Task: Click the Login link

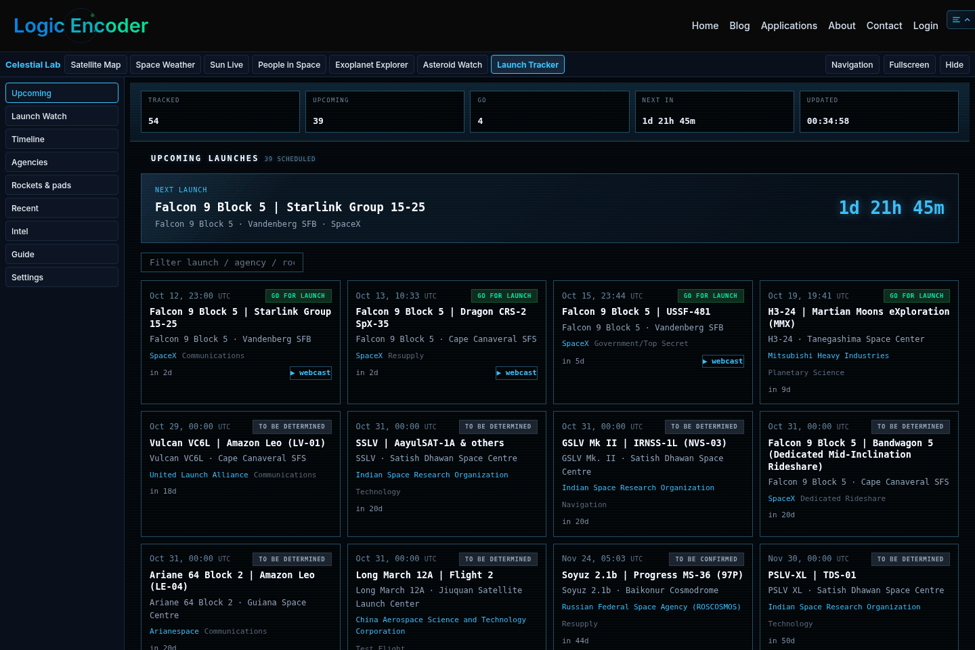Action: [925, 26]
